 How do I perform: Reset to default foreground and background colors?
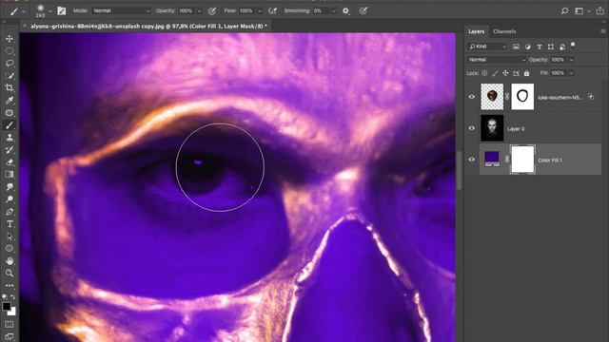click(x=5, y=297)
